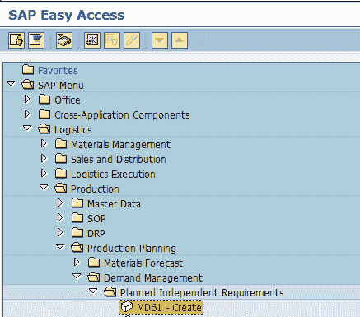Expand the SOP node
This screenshot has width=360, height=317.
(60, 217)
